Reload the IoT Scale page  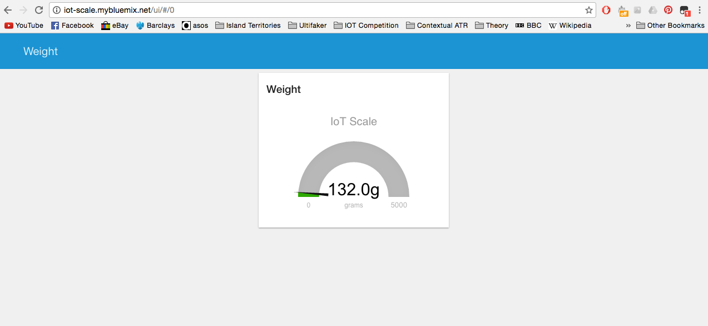click(38, 9)
